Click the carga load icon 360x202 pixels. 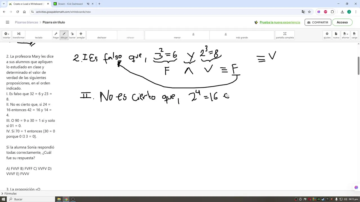click(x=354, y=35)
